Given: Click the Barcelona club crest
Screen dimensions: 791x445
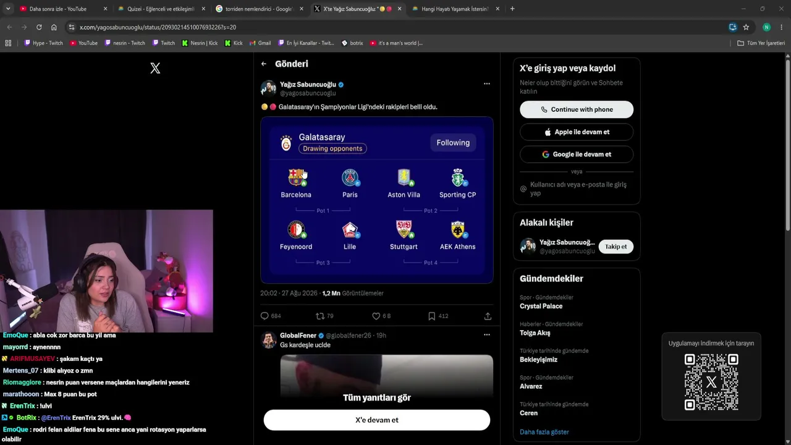Looking at the screenshot, I should click(297, 177).
